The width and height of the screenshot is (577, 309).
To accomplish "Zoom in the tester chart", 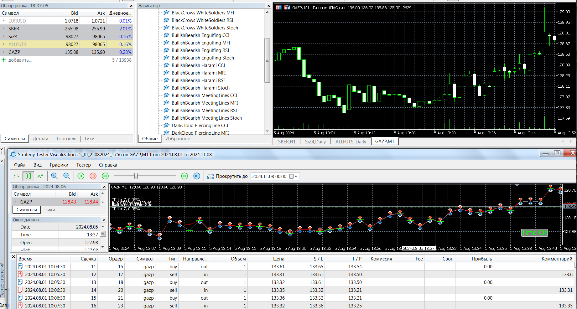I will [55, 176].
